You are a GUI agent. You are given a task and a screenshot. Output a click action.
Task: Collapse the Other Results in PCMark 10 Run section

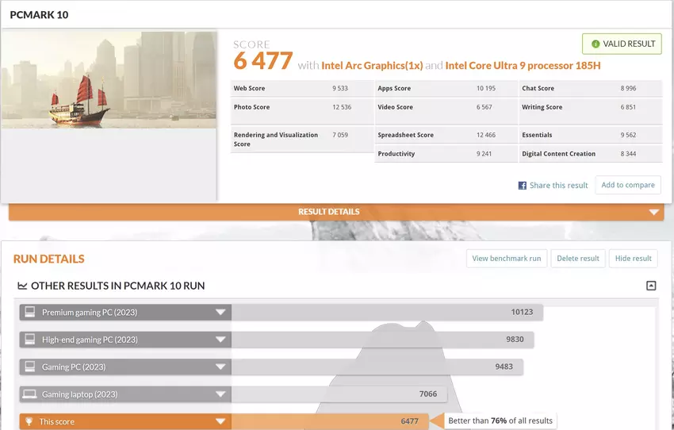pyautogui.click(x=651, y=286)
